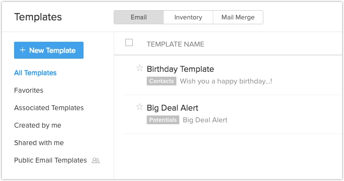The image size is (344, 181).
Task: Open the Mail Merge tab
Action: 238,17
